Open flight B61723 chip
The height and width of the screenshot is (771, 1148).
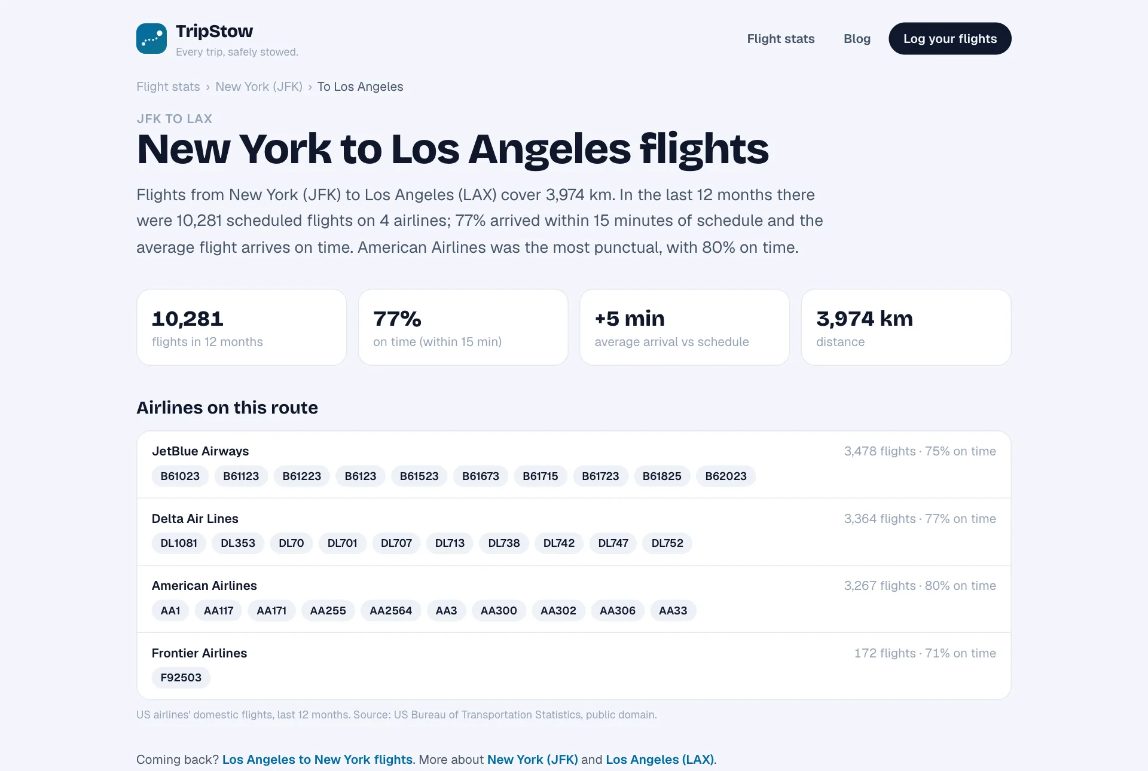[x=601, y=476]
